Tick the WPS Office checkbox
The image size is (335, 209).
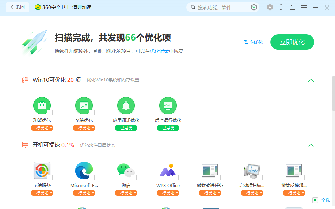coord(176,178)
